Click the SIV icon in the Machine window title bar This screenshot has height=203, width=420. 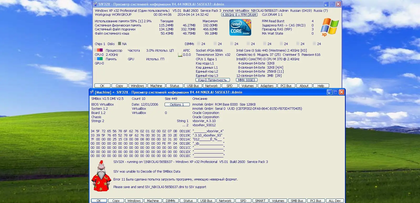tap(92, 92)
